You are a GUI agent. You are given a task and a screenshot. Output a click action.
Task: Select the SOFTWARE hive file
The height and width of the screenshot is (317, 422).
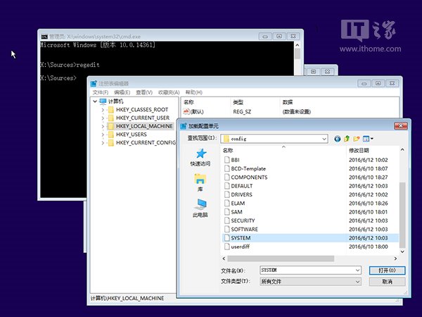243,229
